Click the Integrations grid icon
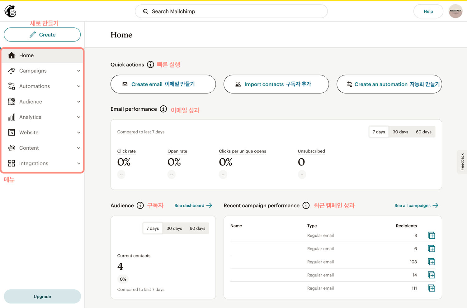This screenshot has height=308, width=467. pyautogui.click(x=12, y=163)
